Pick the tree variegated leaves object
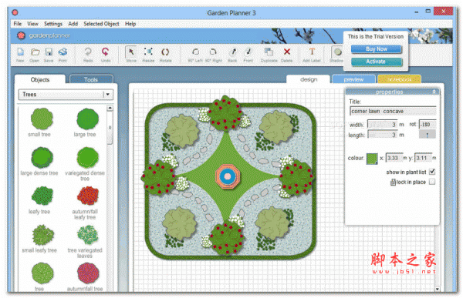The height and width of the screenshot is (298, 463). 88,235
